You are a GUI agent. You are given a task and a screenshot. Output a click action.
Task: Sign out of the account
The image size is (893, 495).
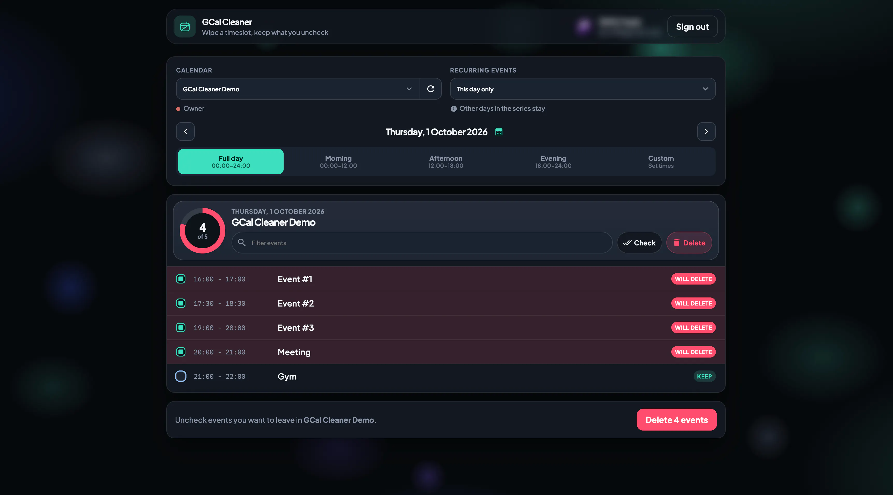(692, 26)
